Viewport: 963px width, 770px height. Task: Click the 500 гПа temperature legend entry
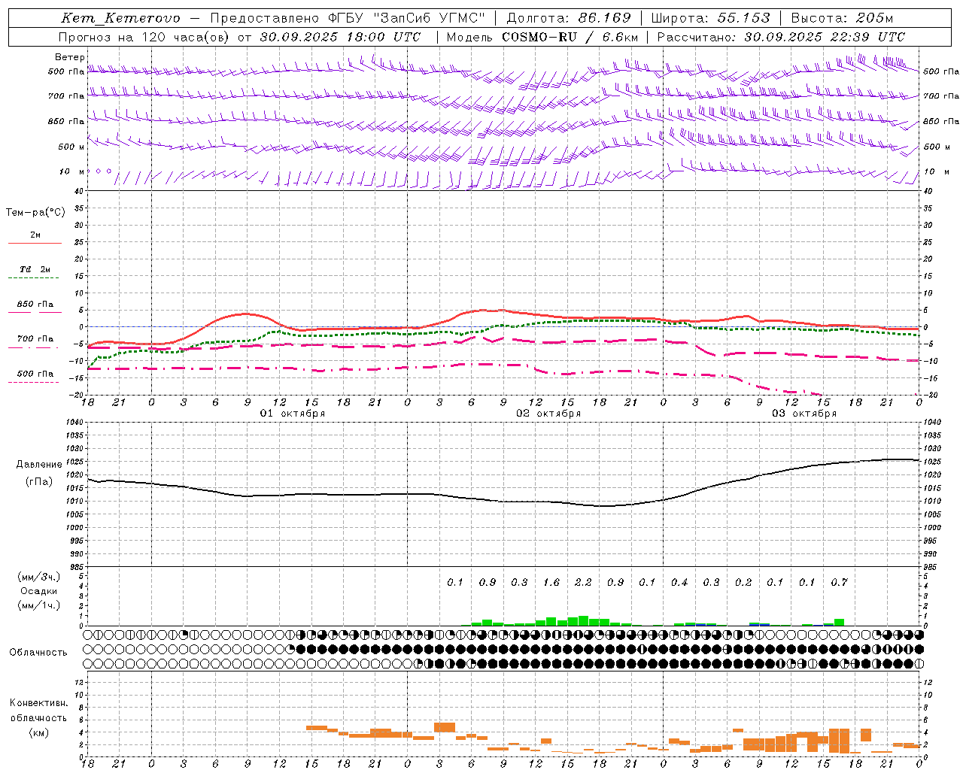35,374
